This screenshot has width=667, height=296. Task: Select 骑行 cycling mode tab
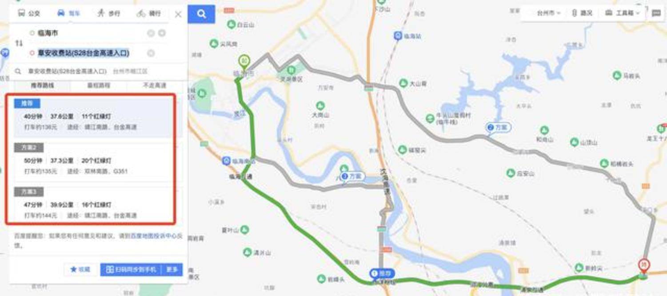pyautogui.click(x=149, y=13)
